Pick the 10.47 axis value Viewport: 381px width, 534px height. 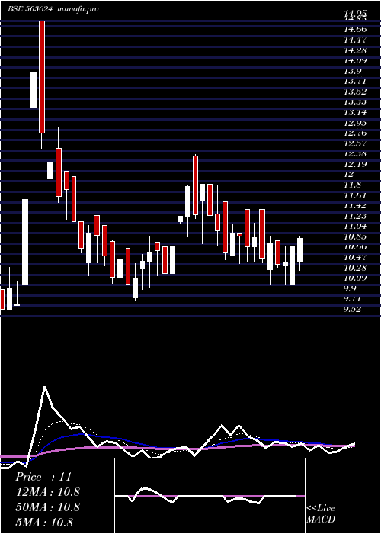(x=355, y=257)
